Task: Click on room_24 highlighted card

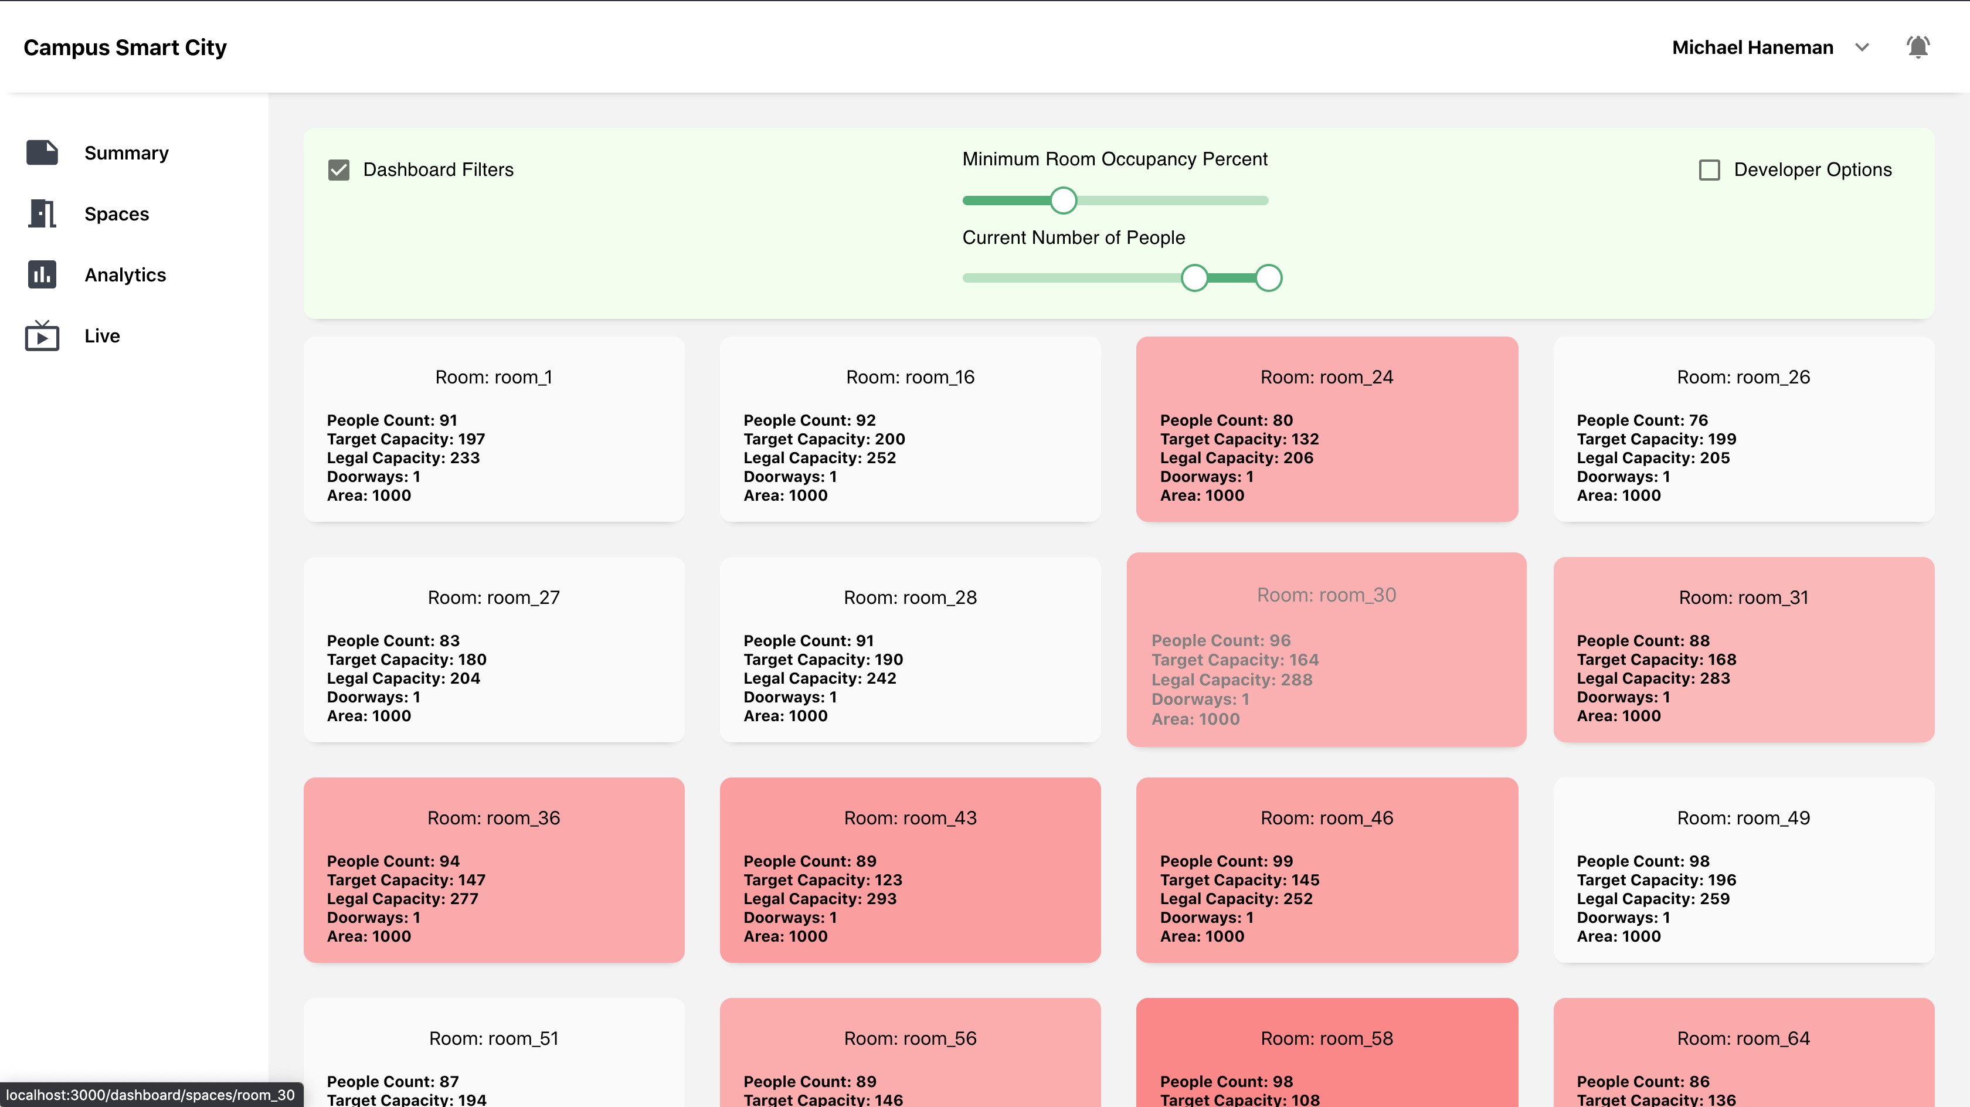Action: (x=1327, y=429)
